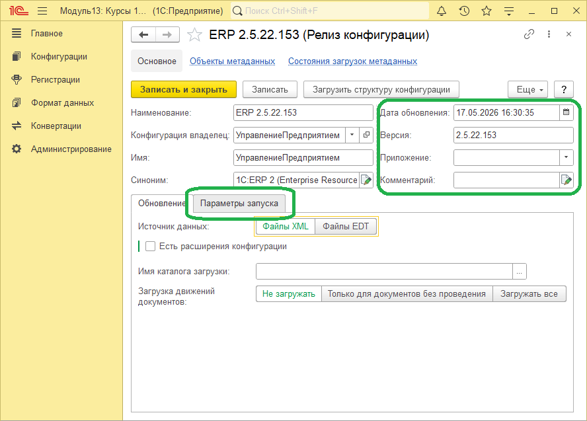The image size is (587, 421).
Task: Click the 1C logo icon
Action: [19, 11]
